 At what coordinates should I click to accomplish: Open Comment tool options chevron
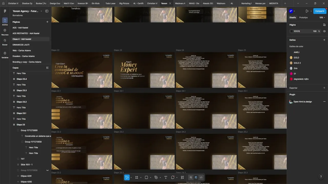[x=177, y=178]
